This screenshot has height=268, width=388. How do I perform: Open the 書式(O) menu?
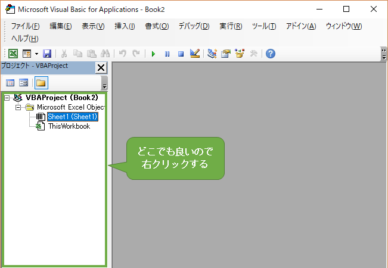pyautogui.click(x=157, y=26)
